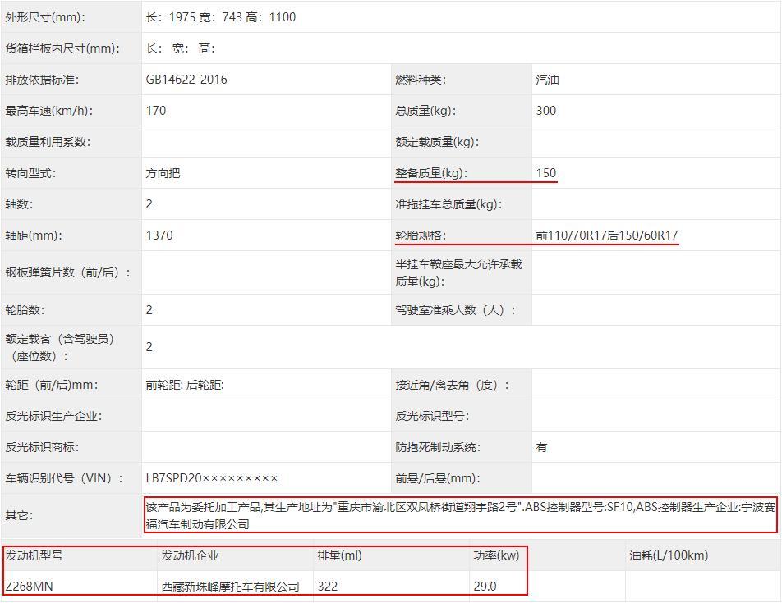Click the ABS 防抱死制动系统 value 有
The height and width of the screenshot is (603, 782).
(541, 447)
